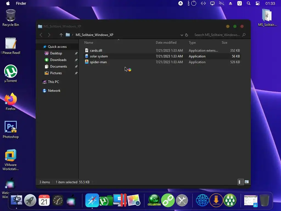This screenshot has height=211, width=281.
Task: Open the Calendar icon showing 21 in dock
Action: click(x=44, y=200)
